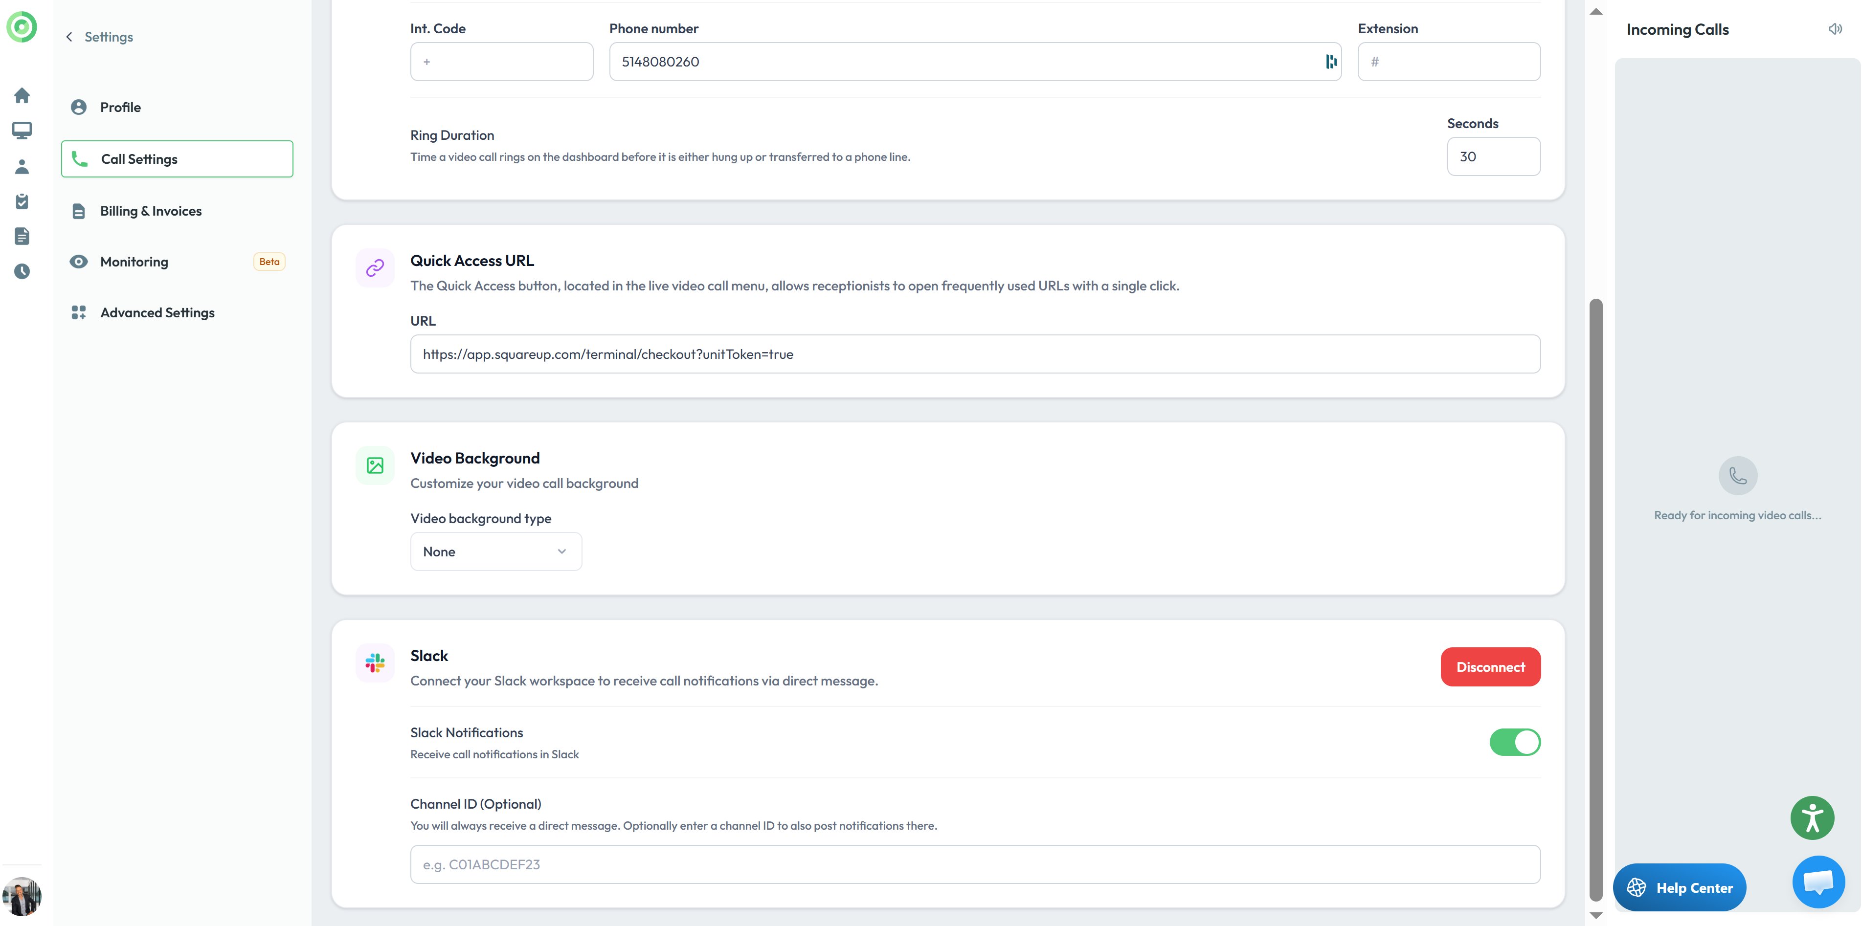Open Advanced Settings in the sidebar
The image size is (1862, 926).
[157, 313]
